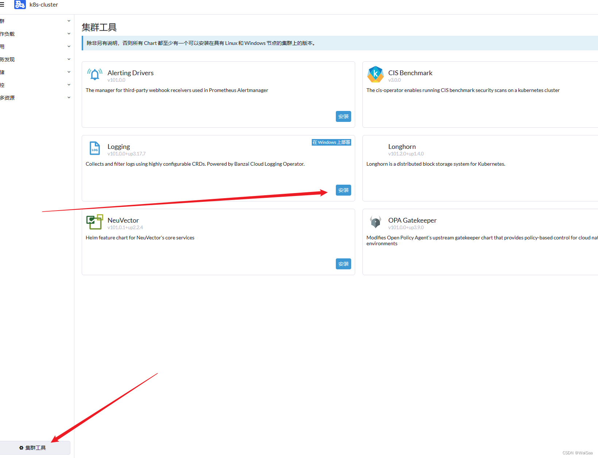The height and width of the screenshot is (458, 598).
Task: Expand the 务发现 sidebar section chevron
Action: 69,59
